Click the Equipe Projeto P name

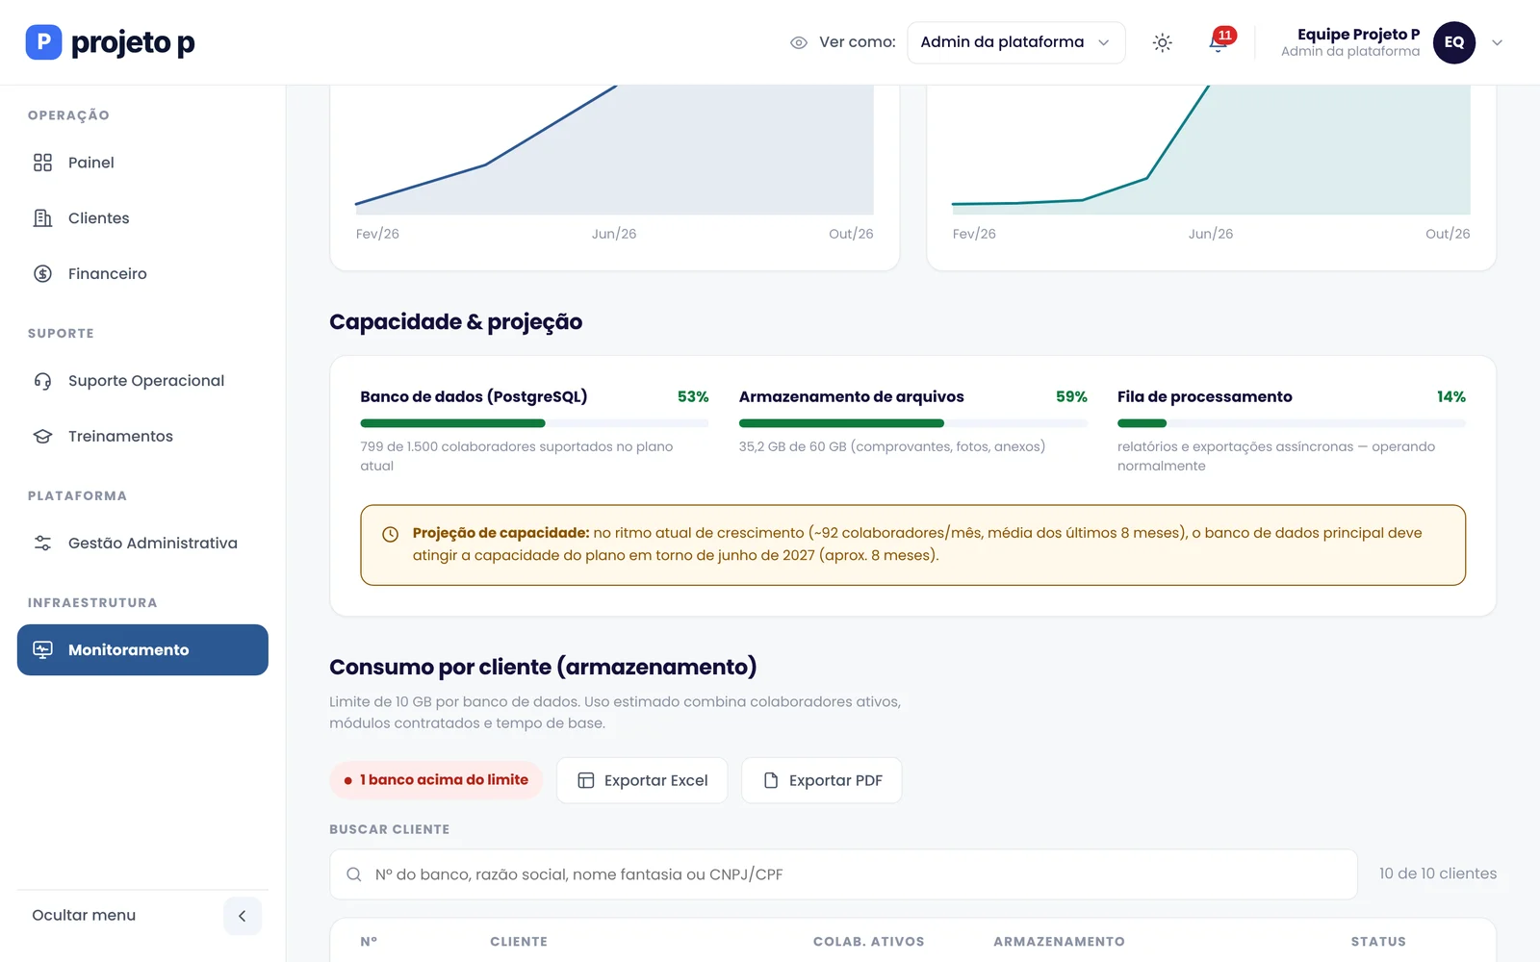tap(1358, 34)
